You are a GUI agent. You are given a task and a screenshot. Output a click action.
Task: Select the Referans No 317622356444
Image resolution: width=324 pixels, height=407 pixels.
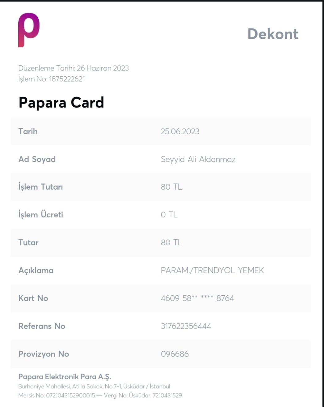186,326
